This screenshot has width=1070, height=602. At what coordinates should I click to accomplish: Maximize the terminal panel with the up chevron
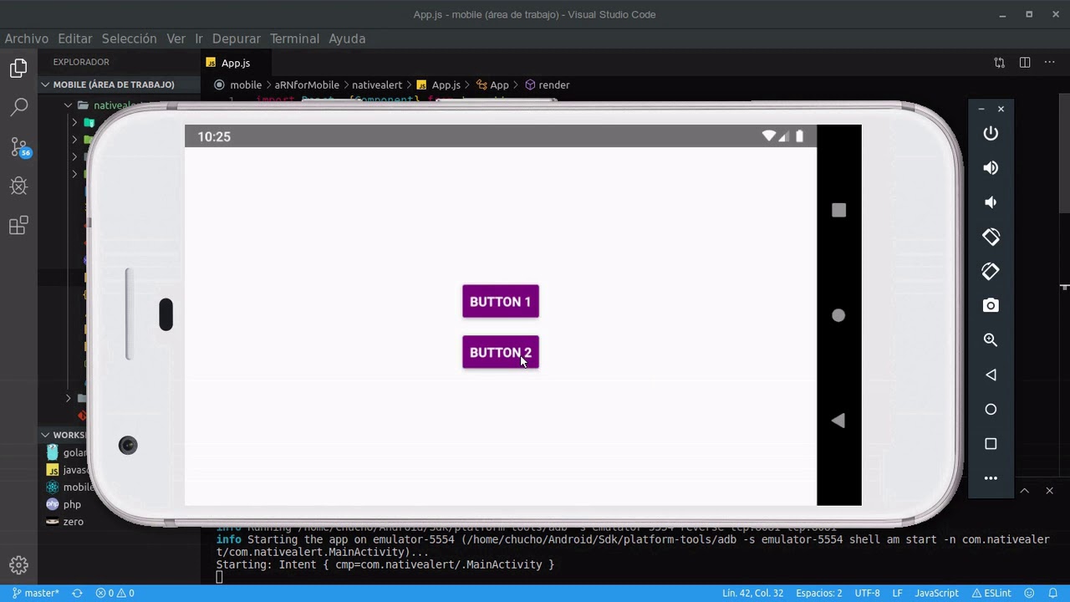(x=1024, y=491)
